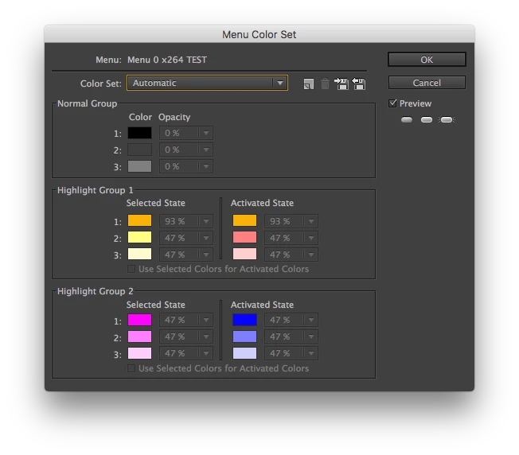Pick the orange Selected State swatch in Group 1
Screen dimensions: 519x455
tap(139, 220)
